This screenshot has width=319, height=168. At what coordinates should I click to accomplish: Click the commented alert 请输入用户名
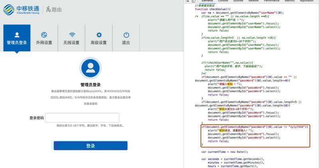[226, 20]
